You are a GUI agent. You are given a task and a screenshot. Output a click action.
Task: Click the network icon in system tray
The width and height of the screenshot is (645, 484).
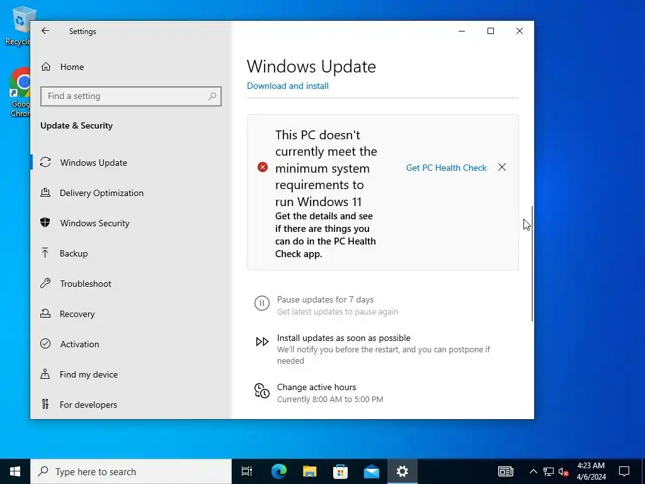pyautogui.click(x=548, y=471)
